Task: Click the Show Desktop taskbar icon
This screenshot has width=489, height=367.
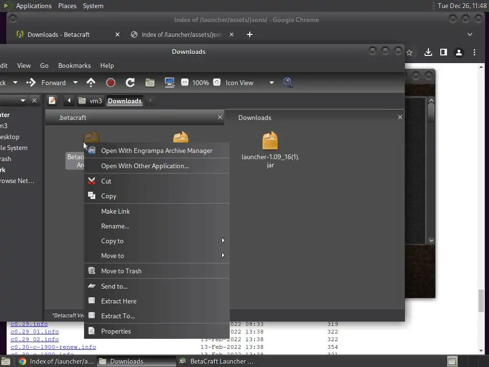Action: coord(6,361)
